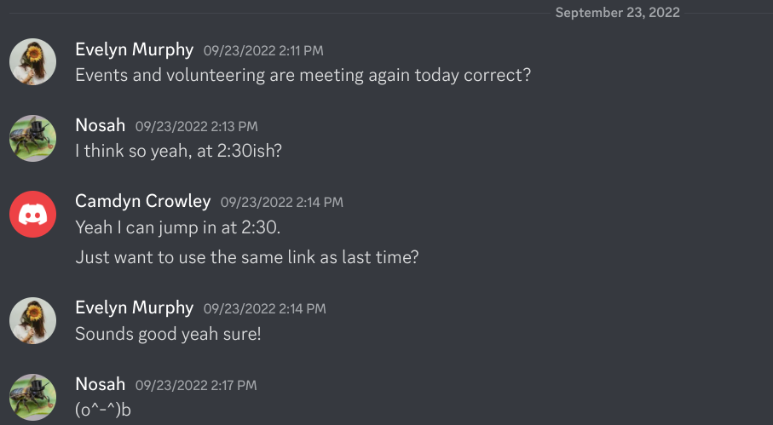Click the Evelyn Murphy username on the 2:11 PM message

[135, 49]
